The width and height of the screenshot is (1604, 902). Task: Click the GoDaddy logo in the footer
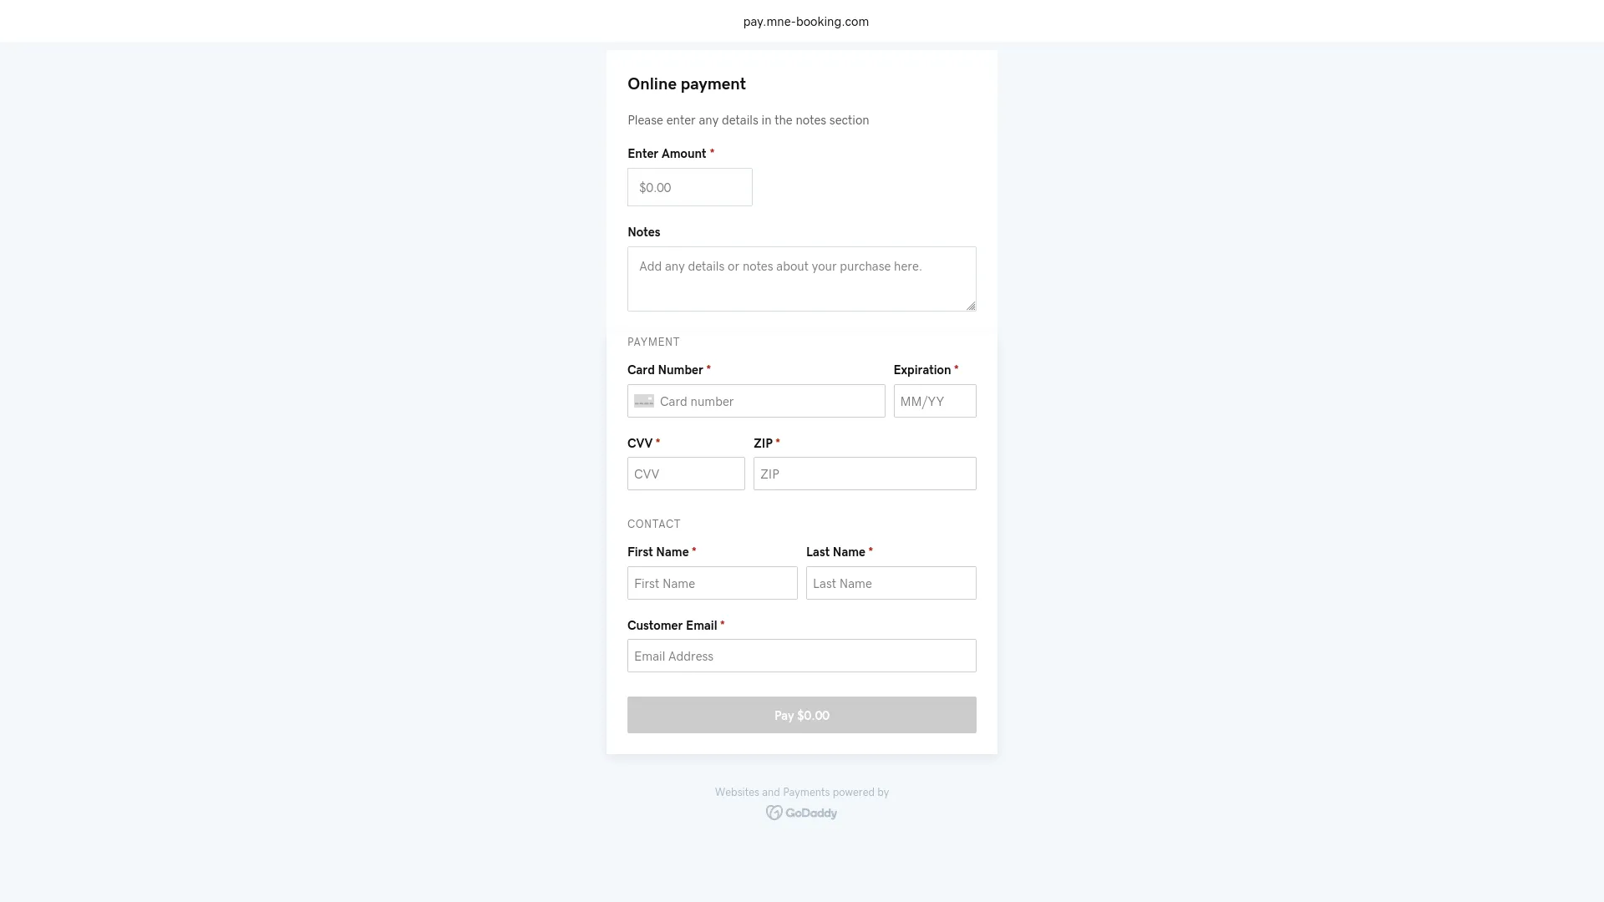[x=801, y=813]
